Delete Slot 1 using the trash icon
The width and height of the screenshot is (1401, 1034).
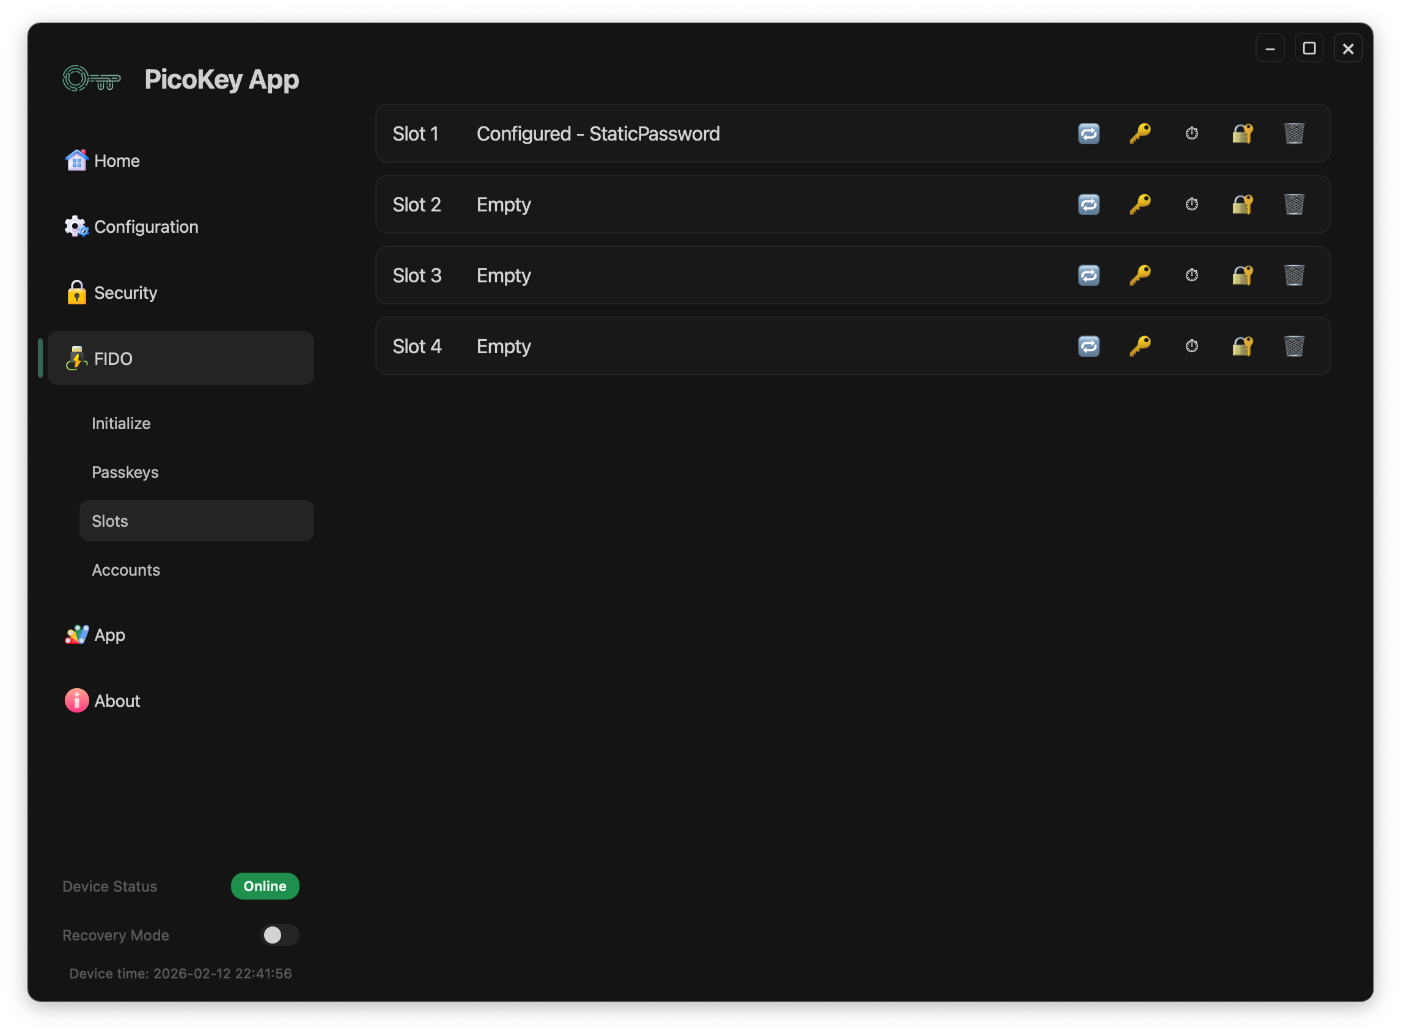pyautogui.click(x=1293, y=133)
